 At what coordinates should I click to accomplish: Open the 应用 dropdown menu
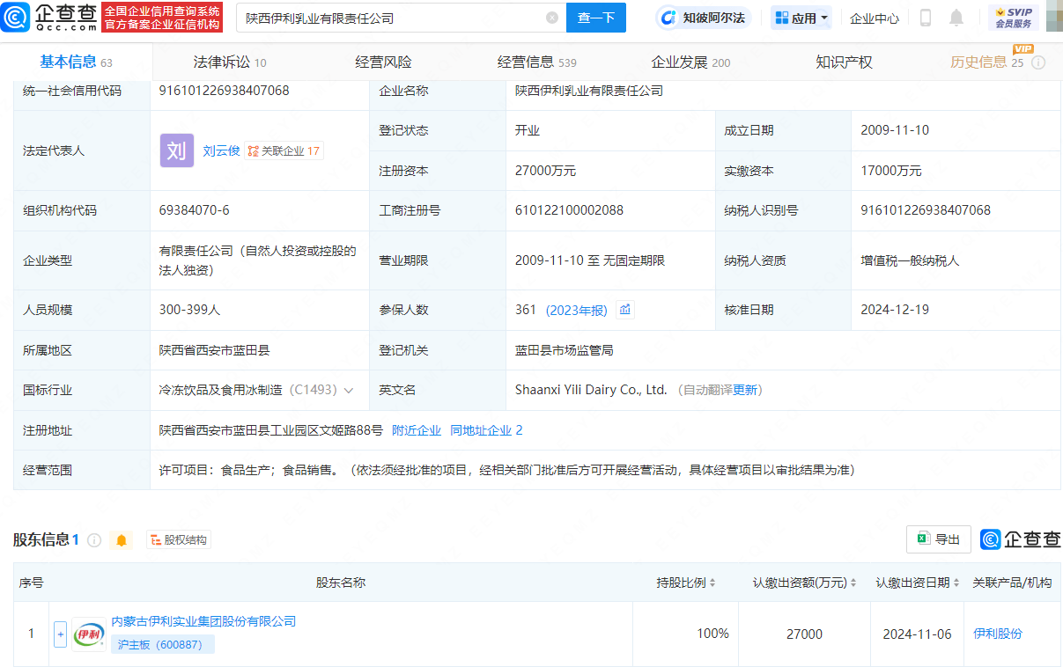coord(801,18)
